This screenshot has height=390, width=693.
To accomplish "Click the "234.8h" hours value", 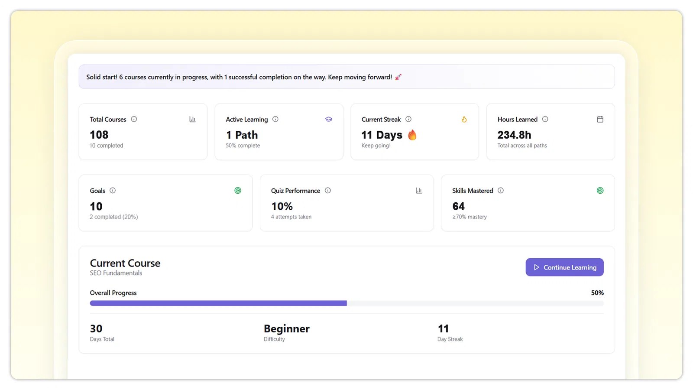I will [515, 135].
